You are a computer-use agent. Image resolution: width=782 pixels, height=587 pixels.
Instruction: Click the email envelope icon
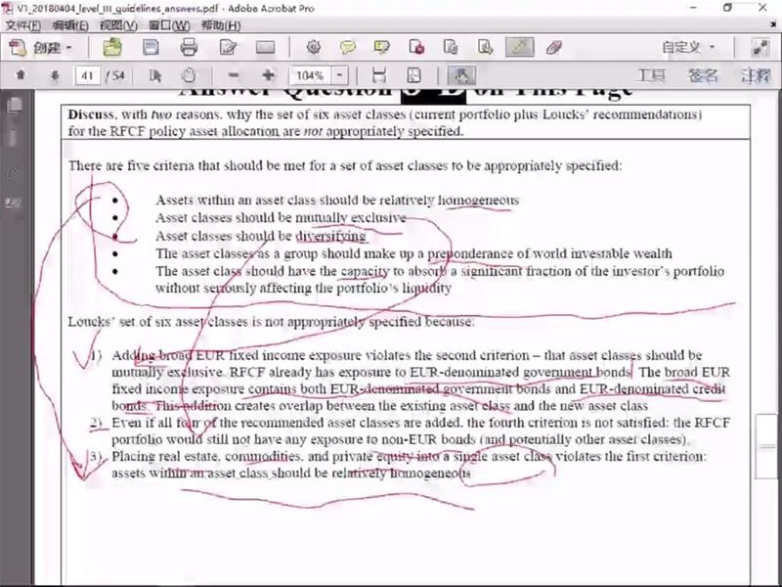(265, 47)
